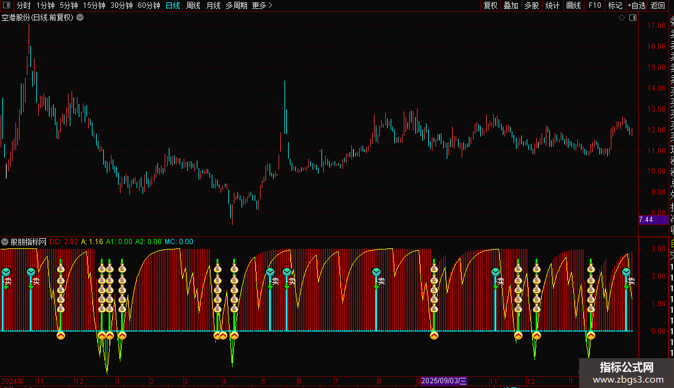Open the 多周期 multi-period view
The height and width of the screenshot is (388, 674).
236,5
